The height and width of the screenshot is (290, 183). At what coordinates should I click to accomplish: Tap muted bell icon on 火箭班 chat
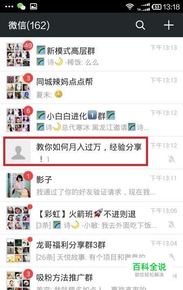coord(172,224)
